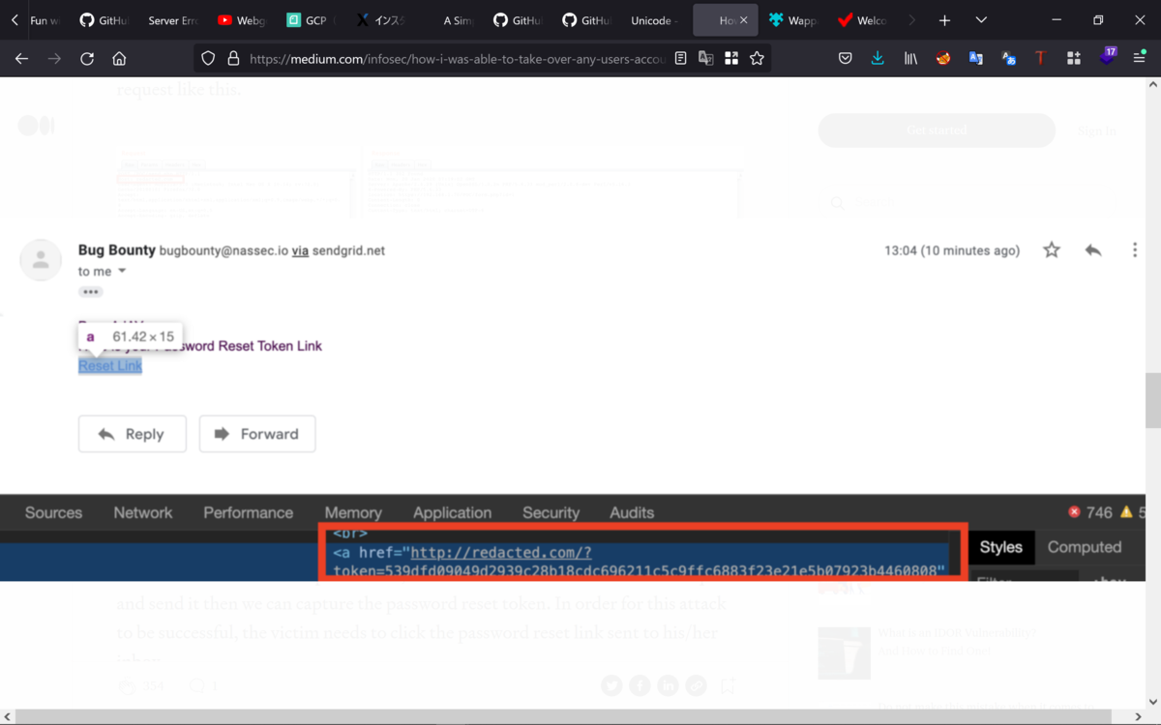Show trimmed email content ellipsis
This screenshot has height=725, width=1161.
click(91, 292)
